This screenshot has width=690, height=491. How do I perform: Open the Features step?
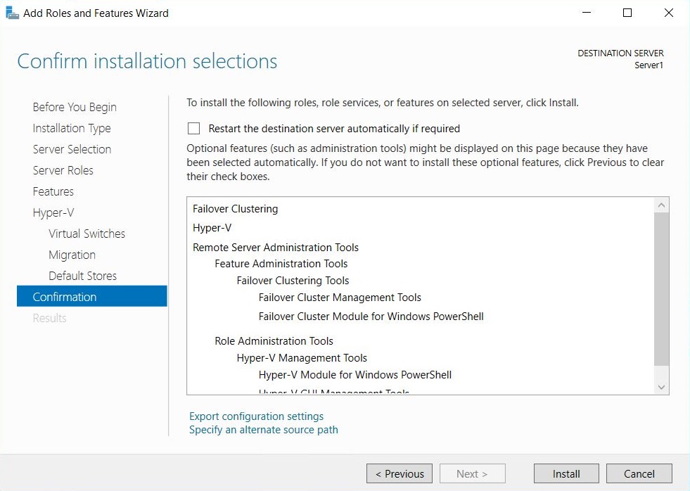coord(53,191)
